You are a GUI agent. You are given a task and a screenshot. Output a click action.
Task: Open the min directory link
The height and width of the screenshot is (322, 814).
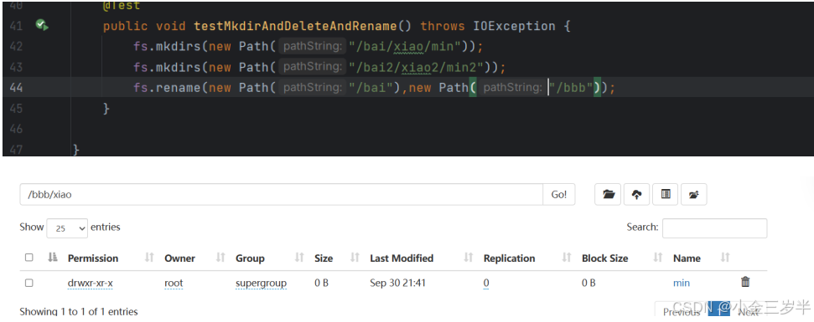tap(681, 284)
